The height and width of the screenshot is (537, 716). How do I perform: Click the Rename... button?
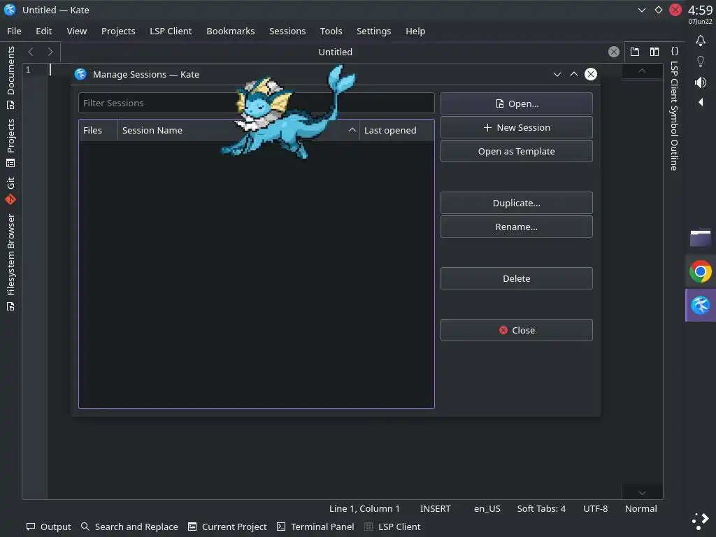517,227
